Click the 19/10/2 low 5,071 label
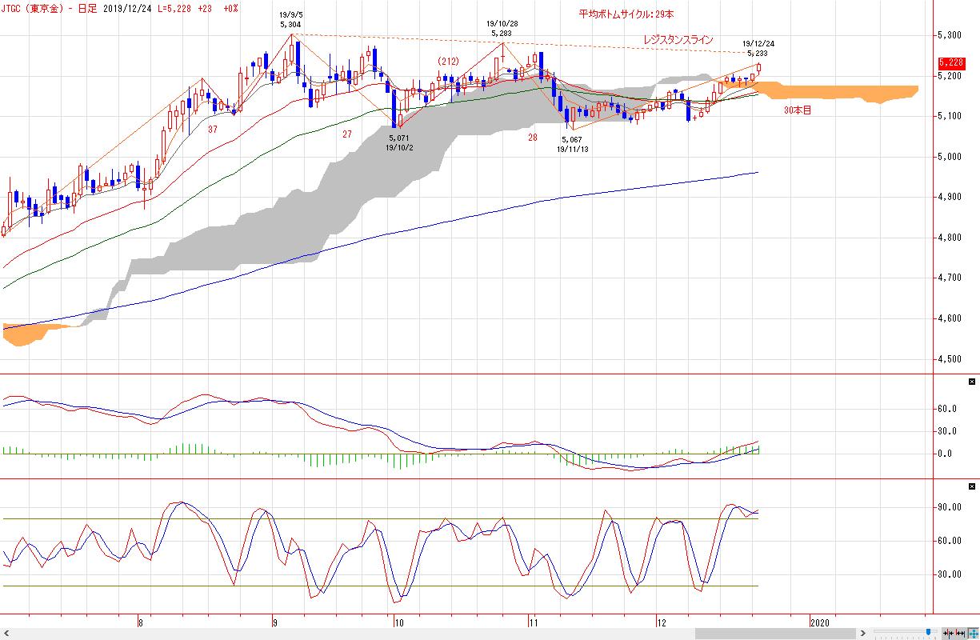 click(399, 143)
